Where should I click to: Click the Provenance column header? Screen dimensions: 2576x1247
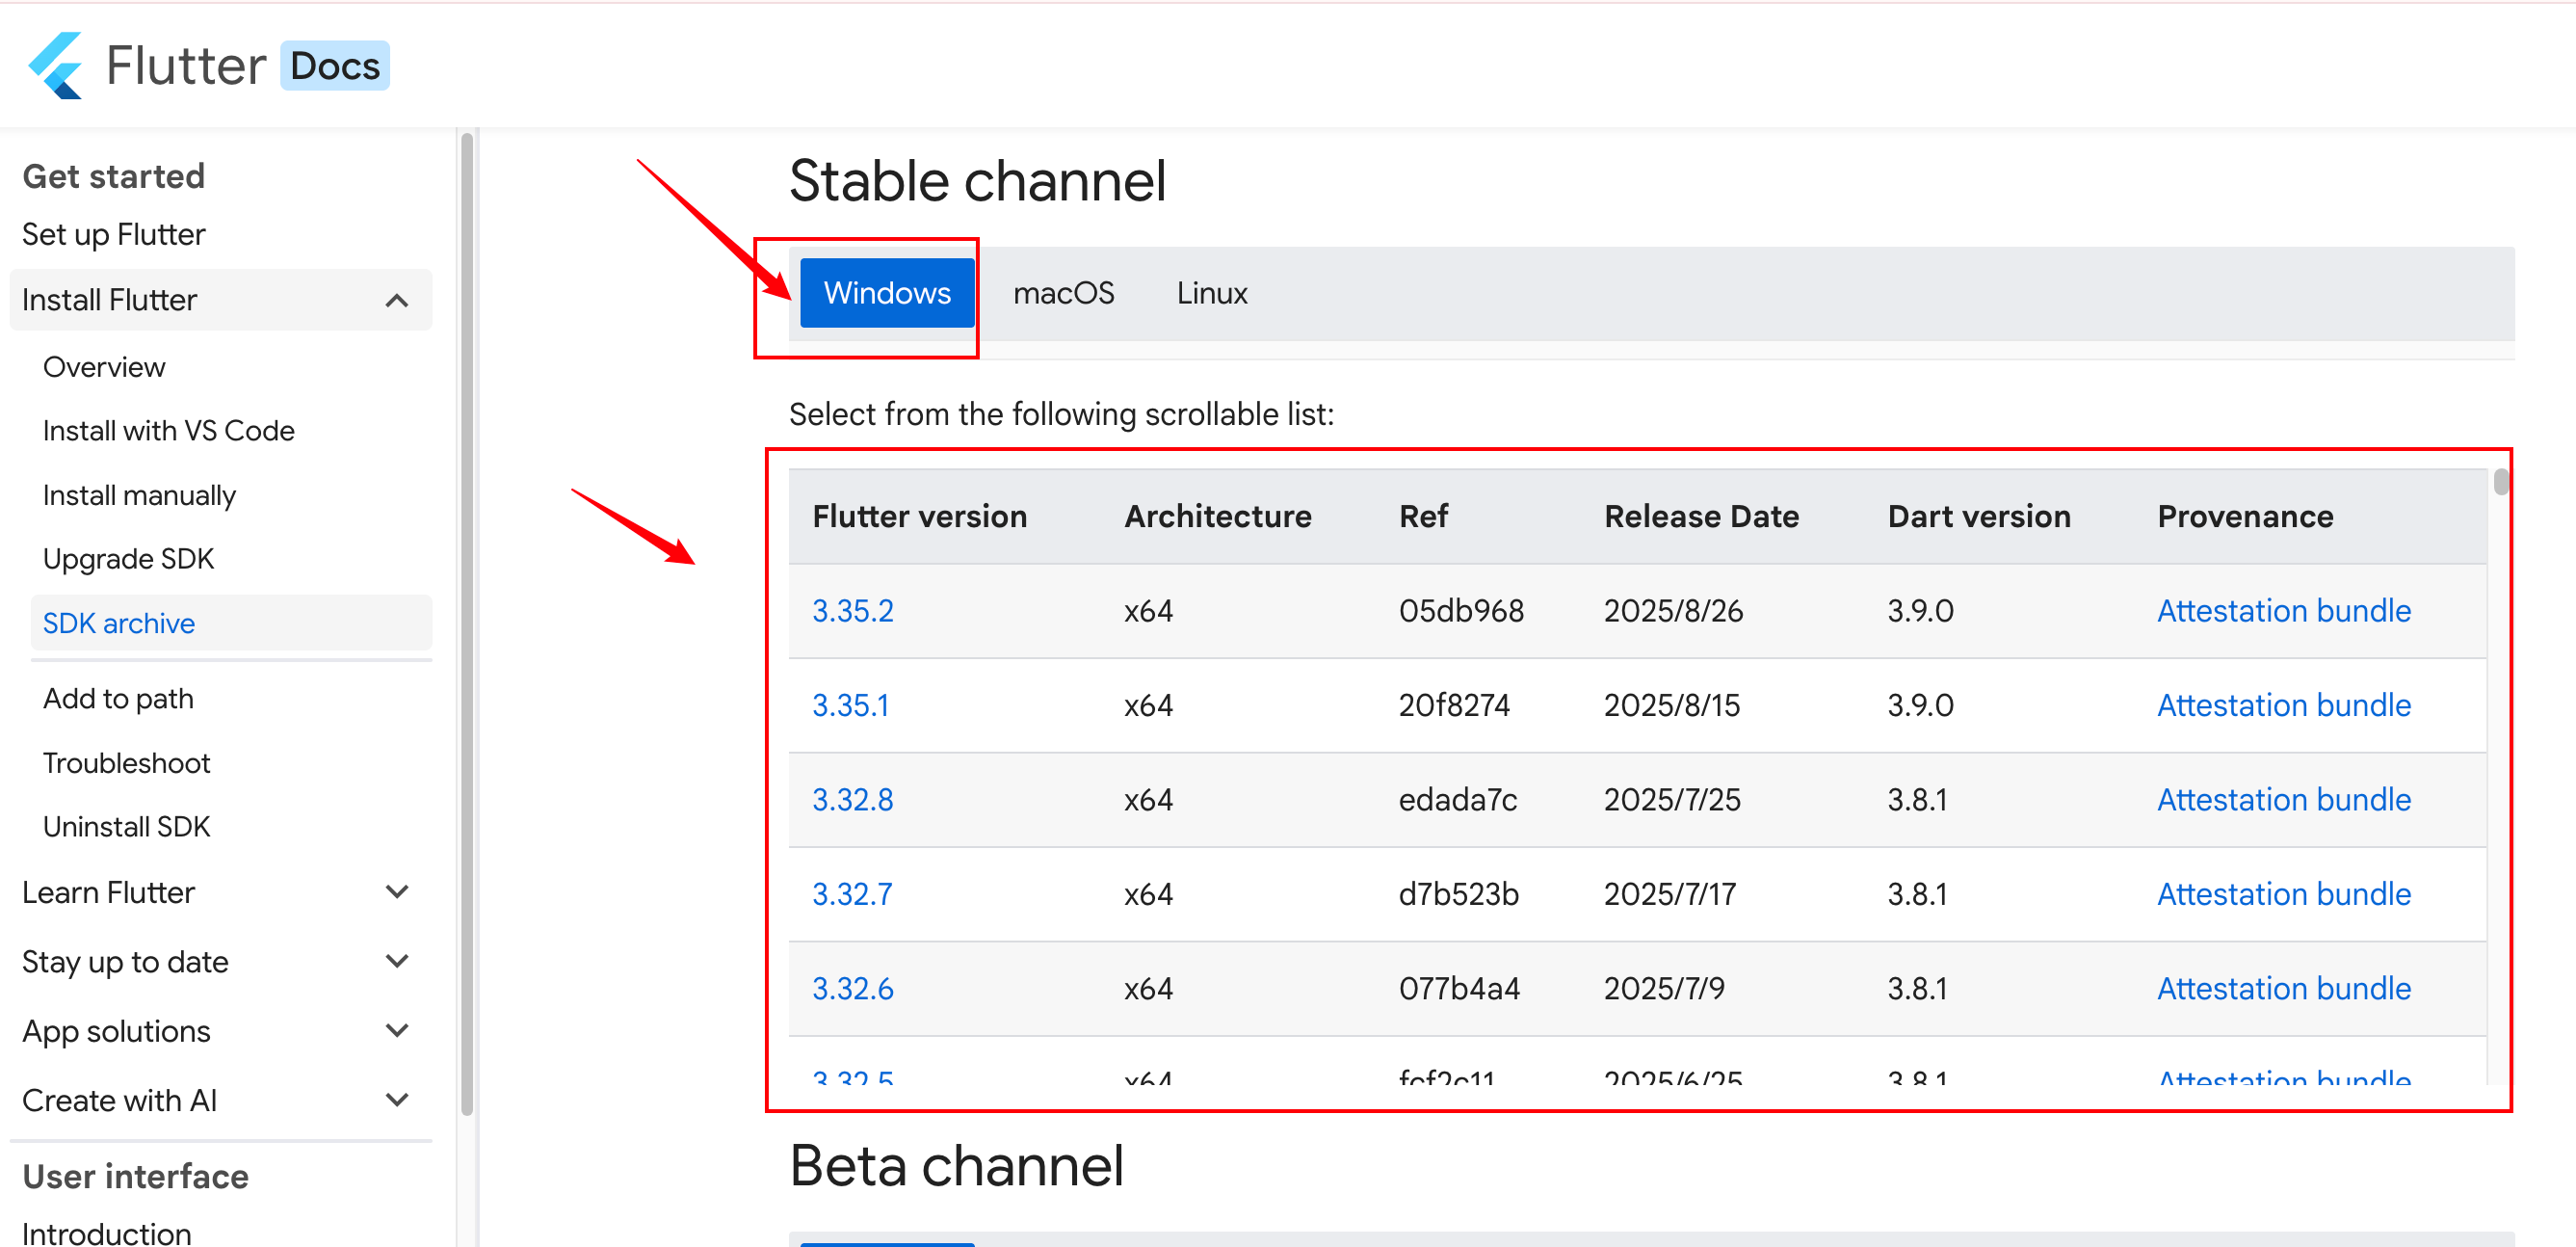[2244, 516]
